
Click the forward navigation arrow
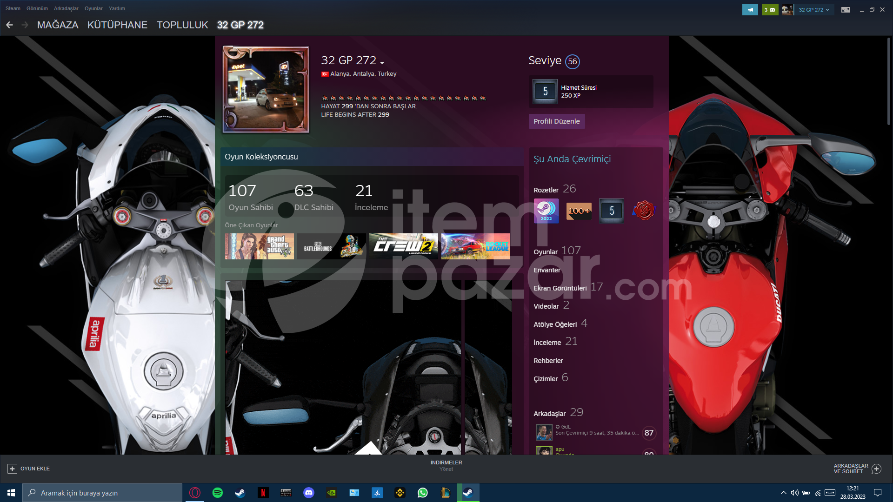pos(25,25)
